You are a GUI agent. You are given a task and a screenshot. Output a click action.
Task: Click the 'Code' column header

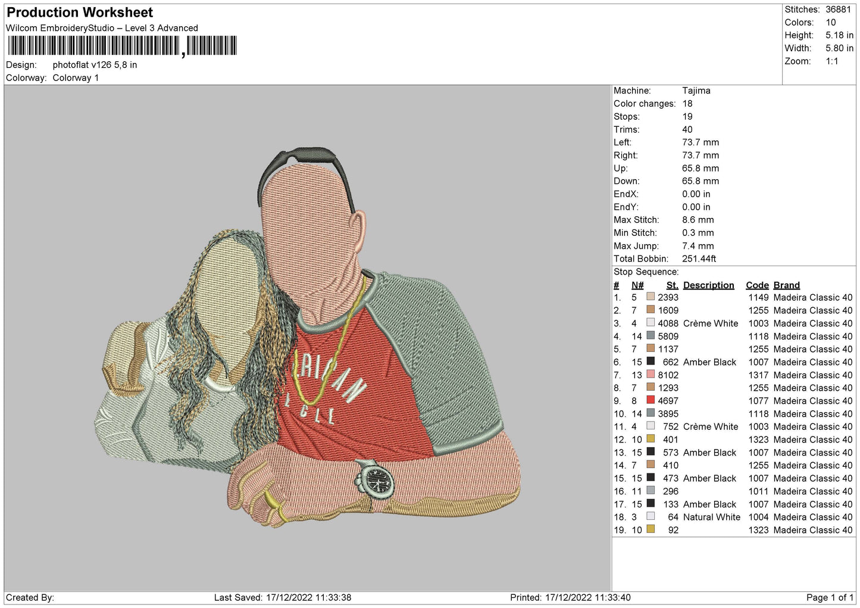pyautogui.click(x=757, y=285)
